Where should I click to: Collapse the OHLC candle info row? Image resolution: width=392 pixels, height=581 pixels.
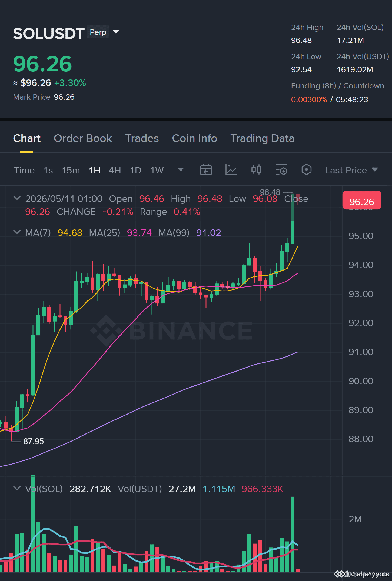(17, 198)
